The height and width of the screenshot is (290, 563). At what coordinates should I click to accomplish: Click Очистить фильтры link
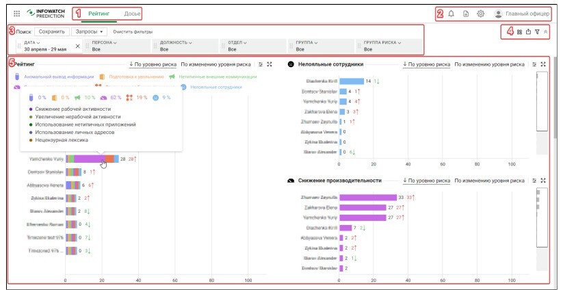point(133,31)
